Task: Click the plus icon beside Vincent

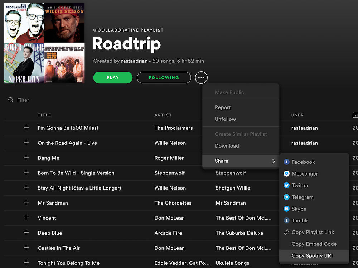Action: pos(26,217)
